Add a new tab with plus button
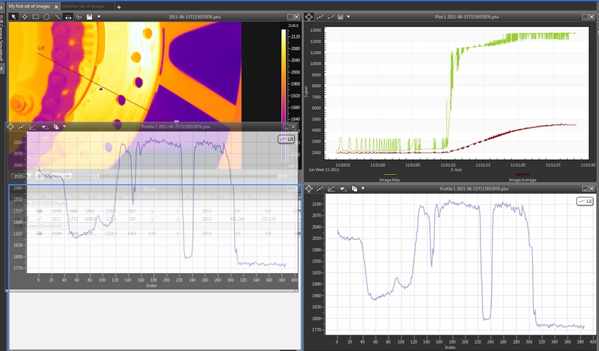The width and height of the screenshot is (599, 351). coord(119,6)
